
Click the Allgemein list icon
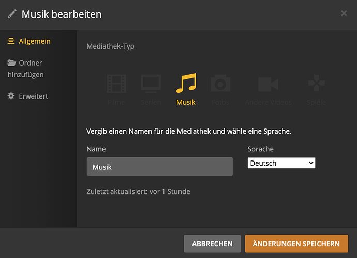[11, 41]
